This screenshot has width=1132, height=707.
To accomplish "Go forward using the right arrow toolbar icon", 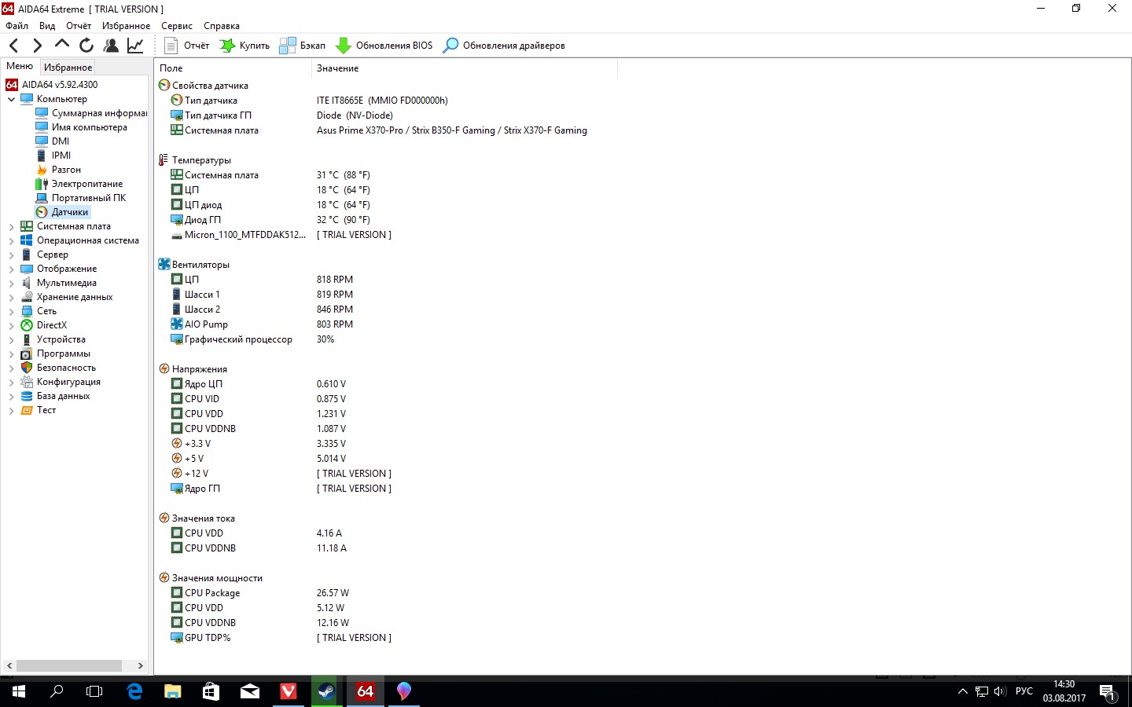I will pos(37,46).
